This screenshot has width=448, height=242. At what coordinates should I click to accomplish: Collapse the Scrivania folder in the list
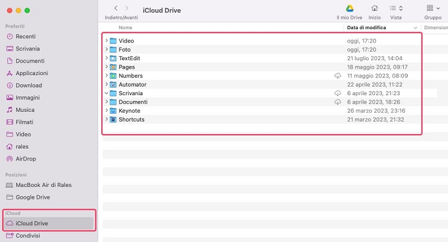(107, 93)
